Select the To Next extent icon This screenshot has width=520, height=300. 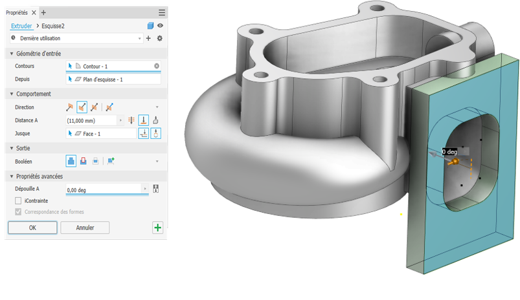click(x=155, y=120)
